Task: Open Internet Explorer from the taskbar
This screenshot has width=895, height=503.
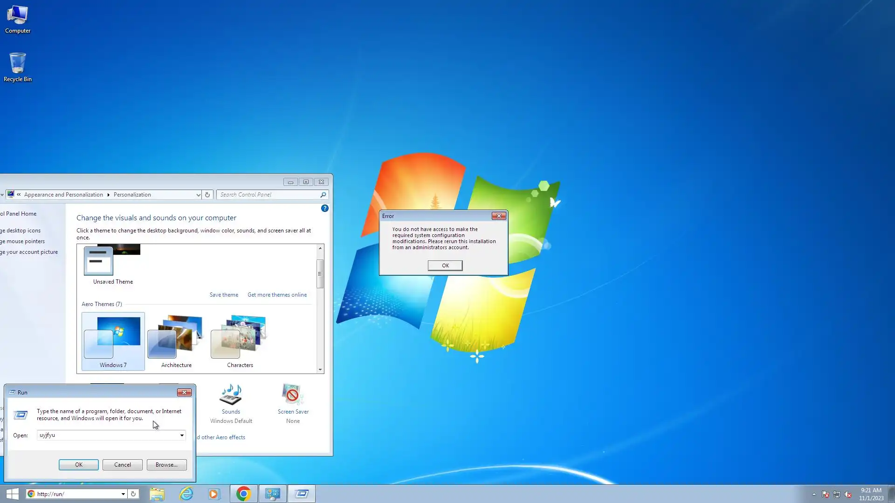Action: click(186, 494)
